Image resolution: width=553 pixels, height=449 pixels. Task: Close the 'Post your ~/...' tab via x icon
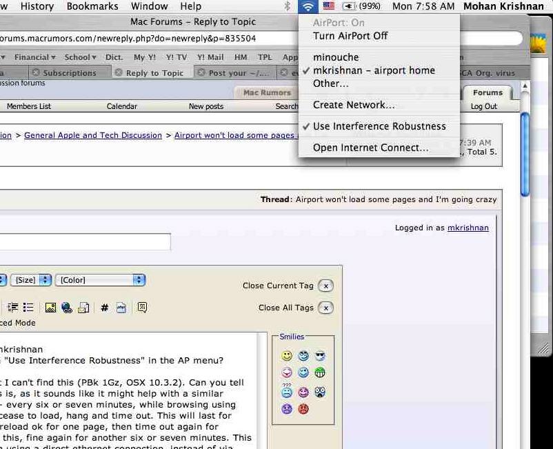point(201,72)
